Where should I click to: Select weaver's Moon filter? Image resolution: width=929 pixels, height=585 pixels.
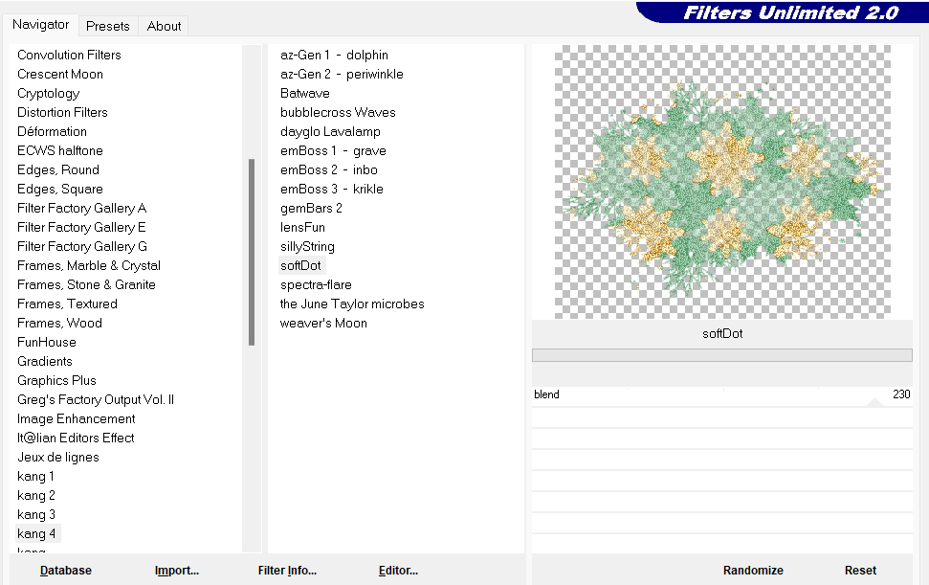[323, 323]
